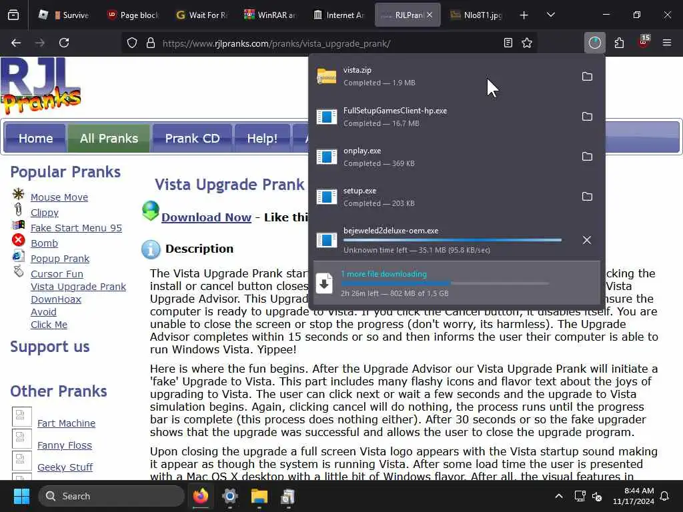Show FullSetupGamesClient-hp.exe in folder
This screenshot has height=512, width=683.
(587, 117)
